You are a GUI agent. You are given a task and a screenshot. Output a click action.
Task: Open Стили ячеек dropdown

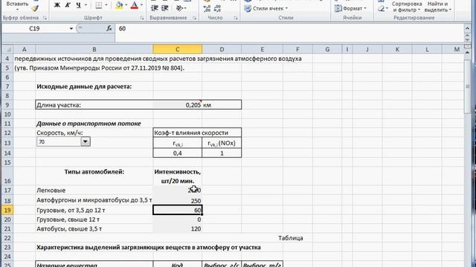266,8
